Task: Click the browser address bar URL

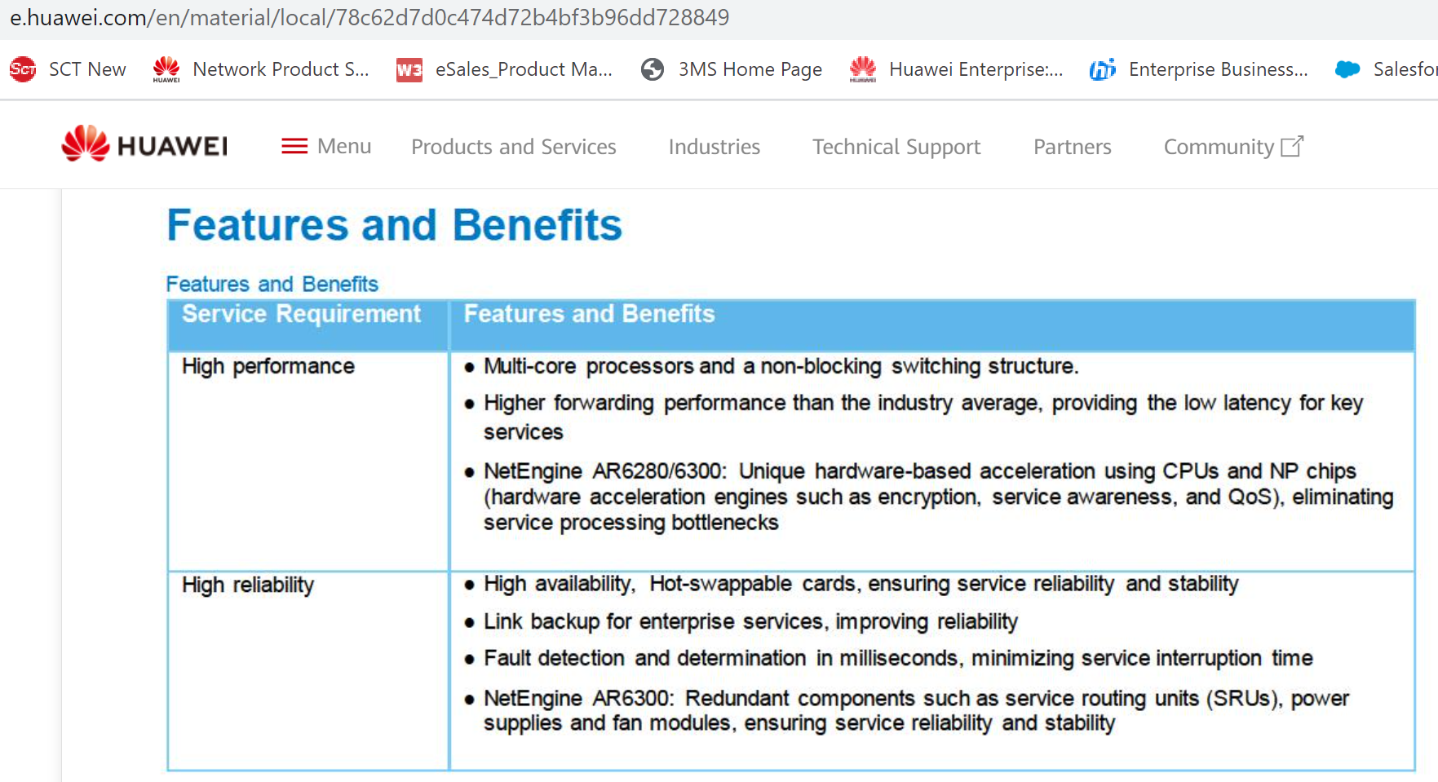Action: point(369,17)
